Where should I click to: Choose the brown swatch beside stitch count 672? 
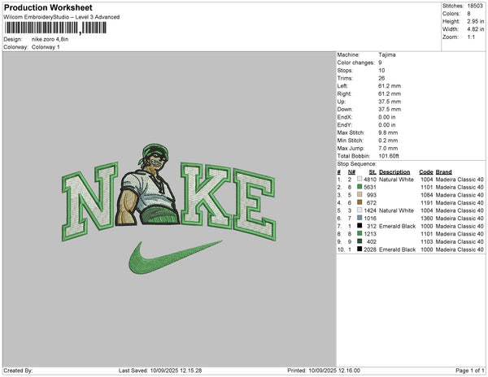[359, 202]
